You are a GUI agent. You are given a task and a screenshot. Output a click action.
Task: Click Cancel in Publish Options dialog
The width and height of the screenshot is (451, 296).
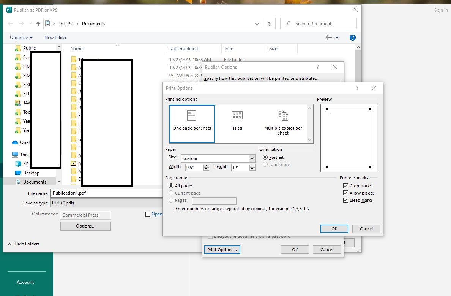[327, 250]
